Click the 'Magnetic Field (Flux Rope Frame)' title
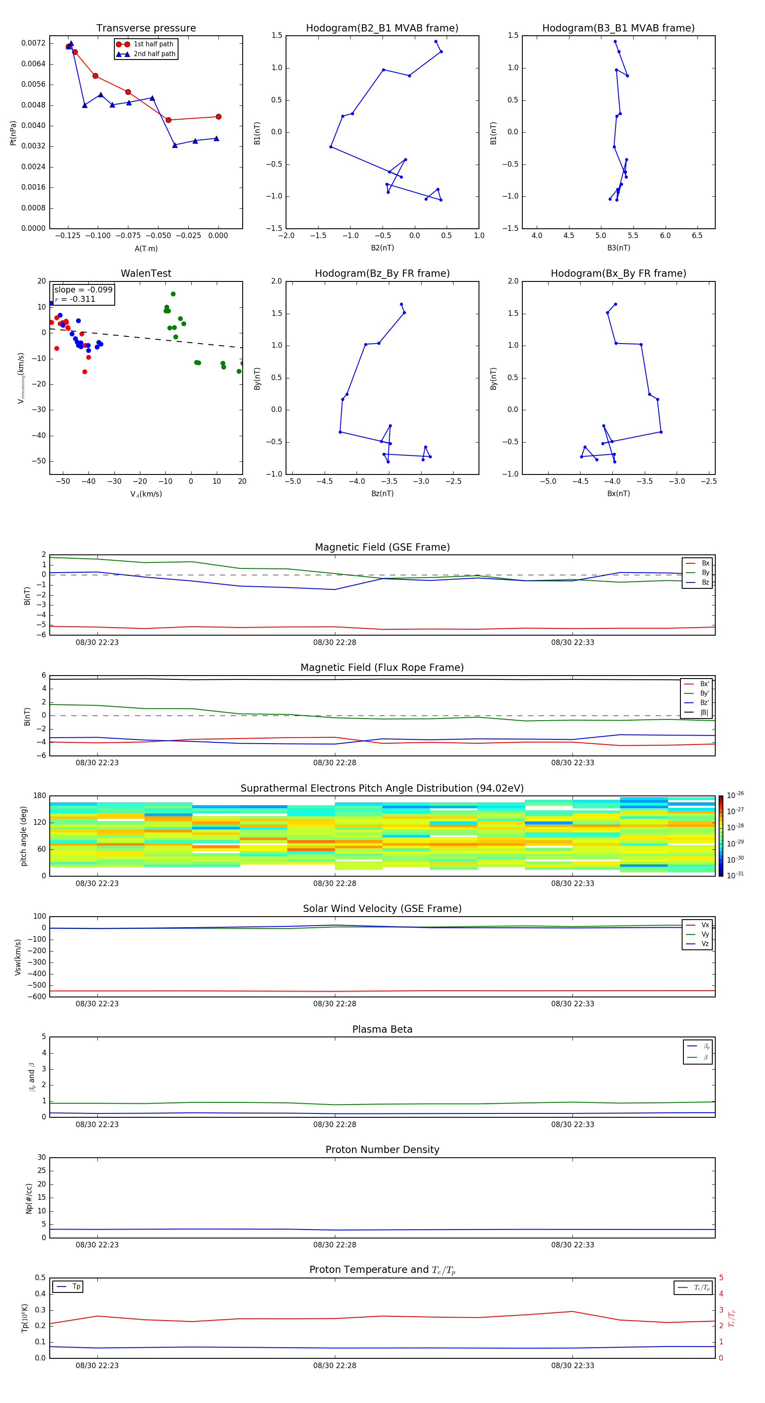Screen dimensions: 765x1403 pyautogui.click(x=382, y=668)
